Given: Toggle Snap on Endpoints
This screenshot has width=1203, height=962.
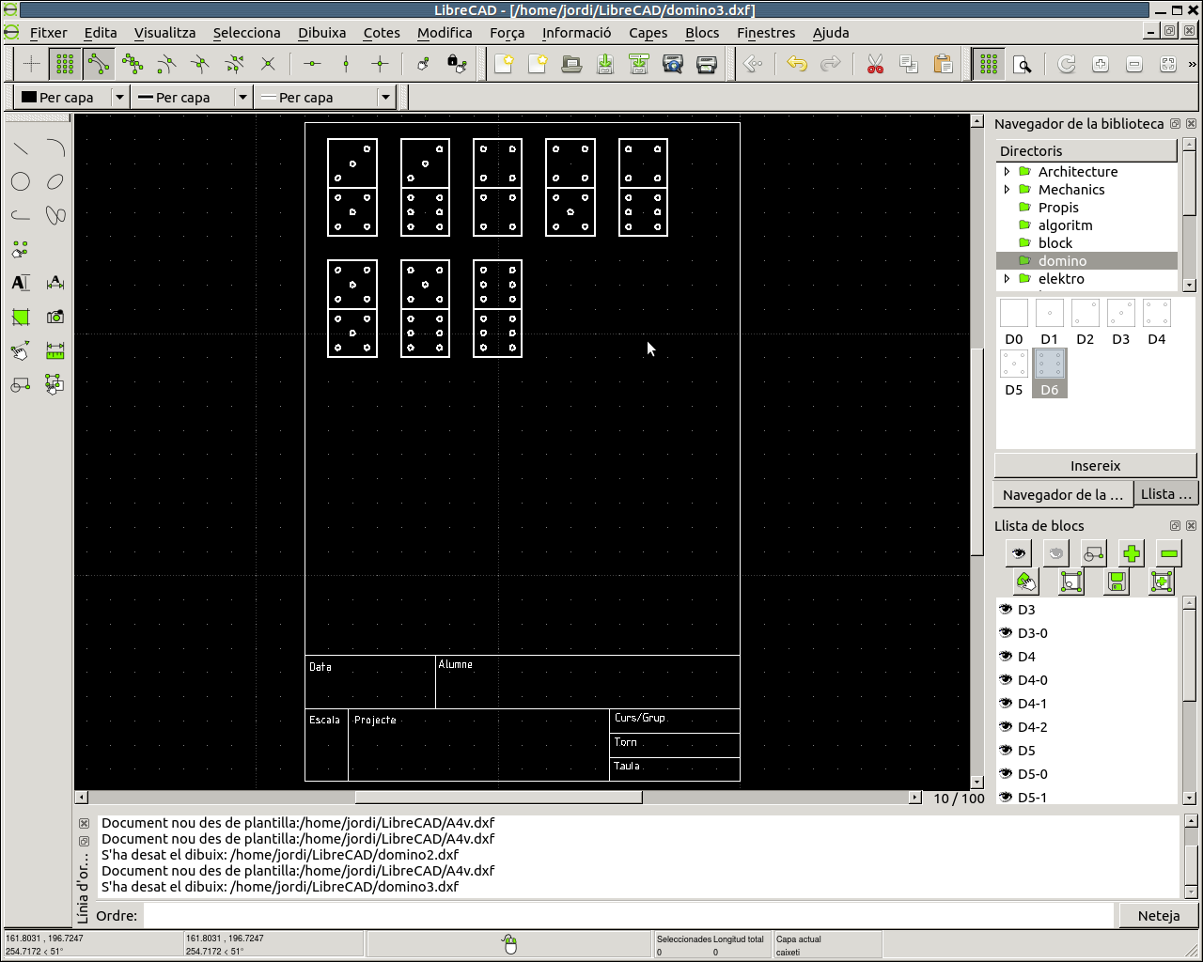Looking at the screenshot, I should [99, 64].
